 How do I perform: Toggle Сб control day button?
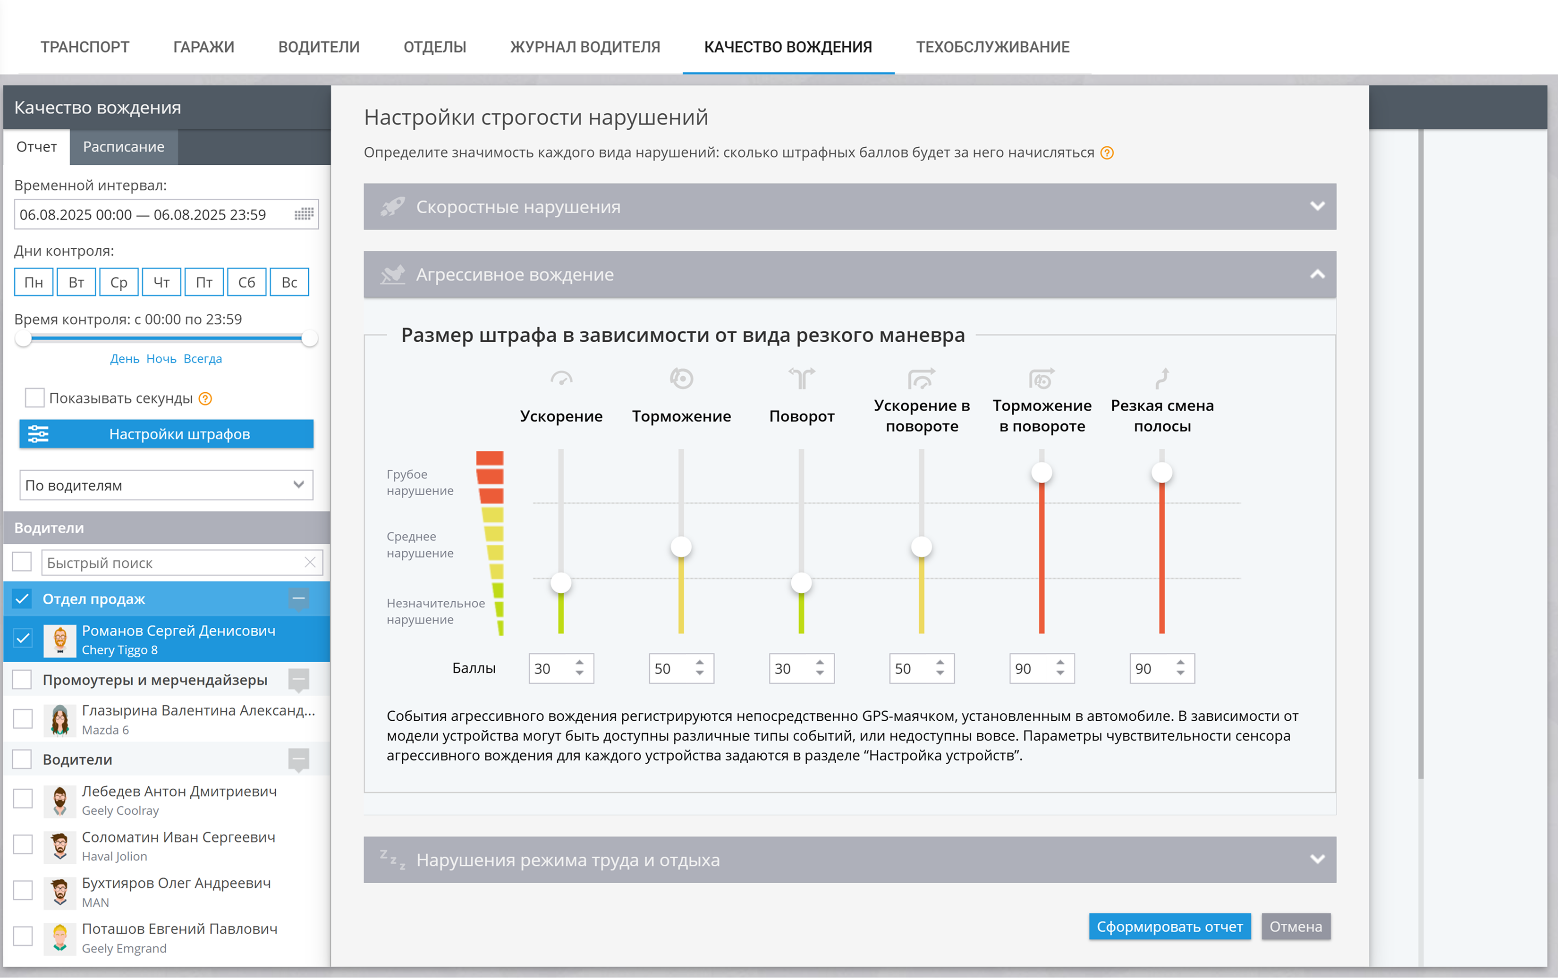coord(246,282)
